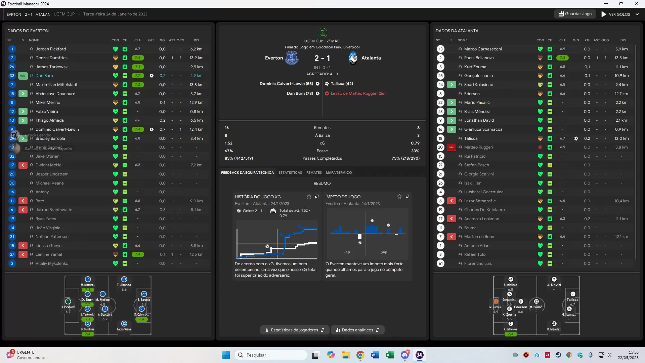Open Dados analíticos
Screen dimensions: 645x363
pos(357,330)
